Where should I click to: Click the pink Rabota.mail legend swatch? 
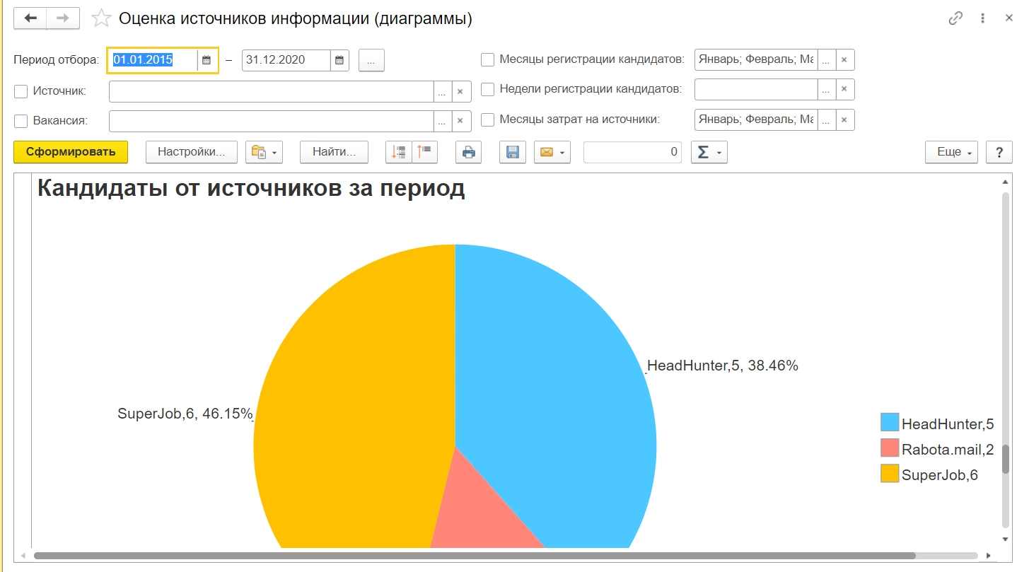pos(890,448)
